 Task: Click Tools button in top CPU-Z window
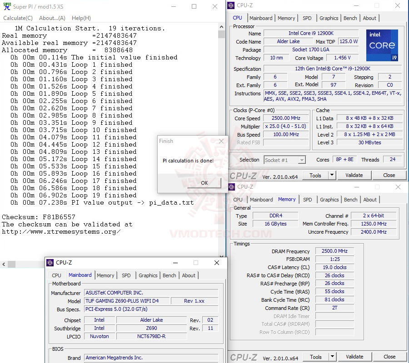click(x=315, y=176)
